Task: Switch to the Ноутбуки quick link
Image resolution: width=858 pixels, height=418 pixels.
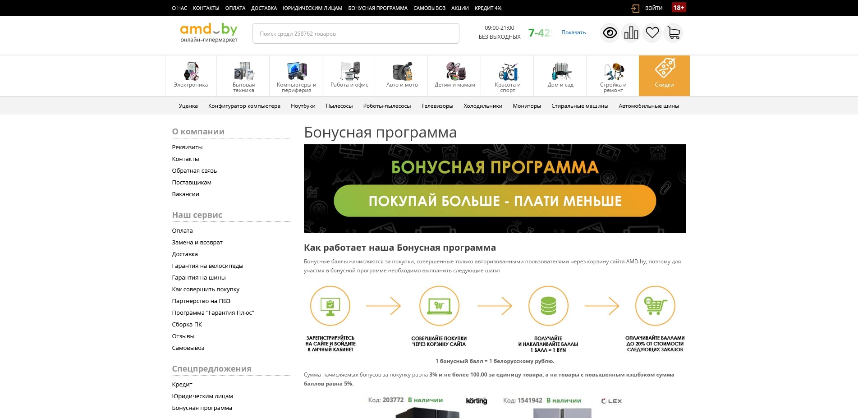Action: [x=303, y=106]
